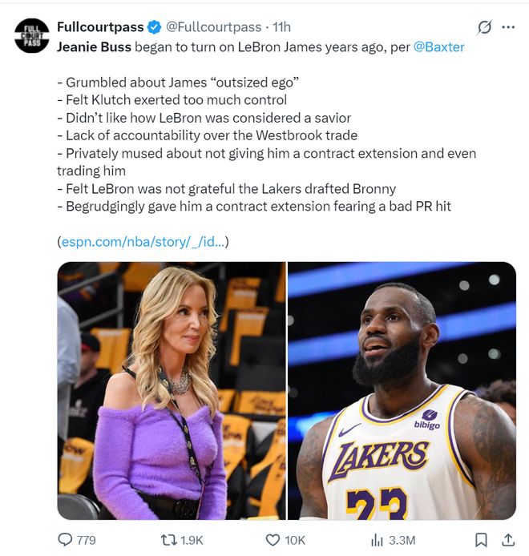Open photo of woman in purple sweater
This screenshot has width=529, height=556.
click(172, 391)
